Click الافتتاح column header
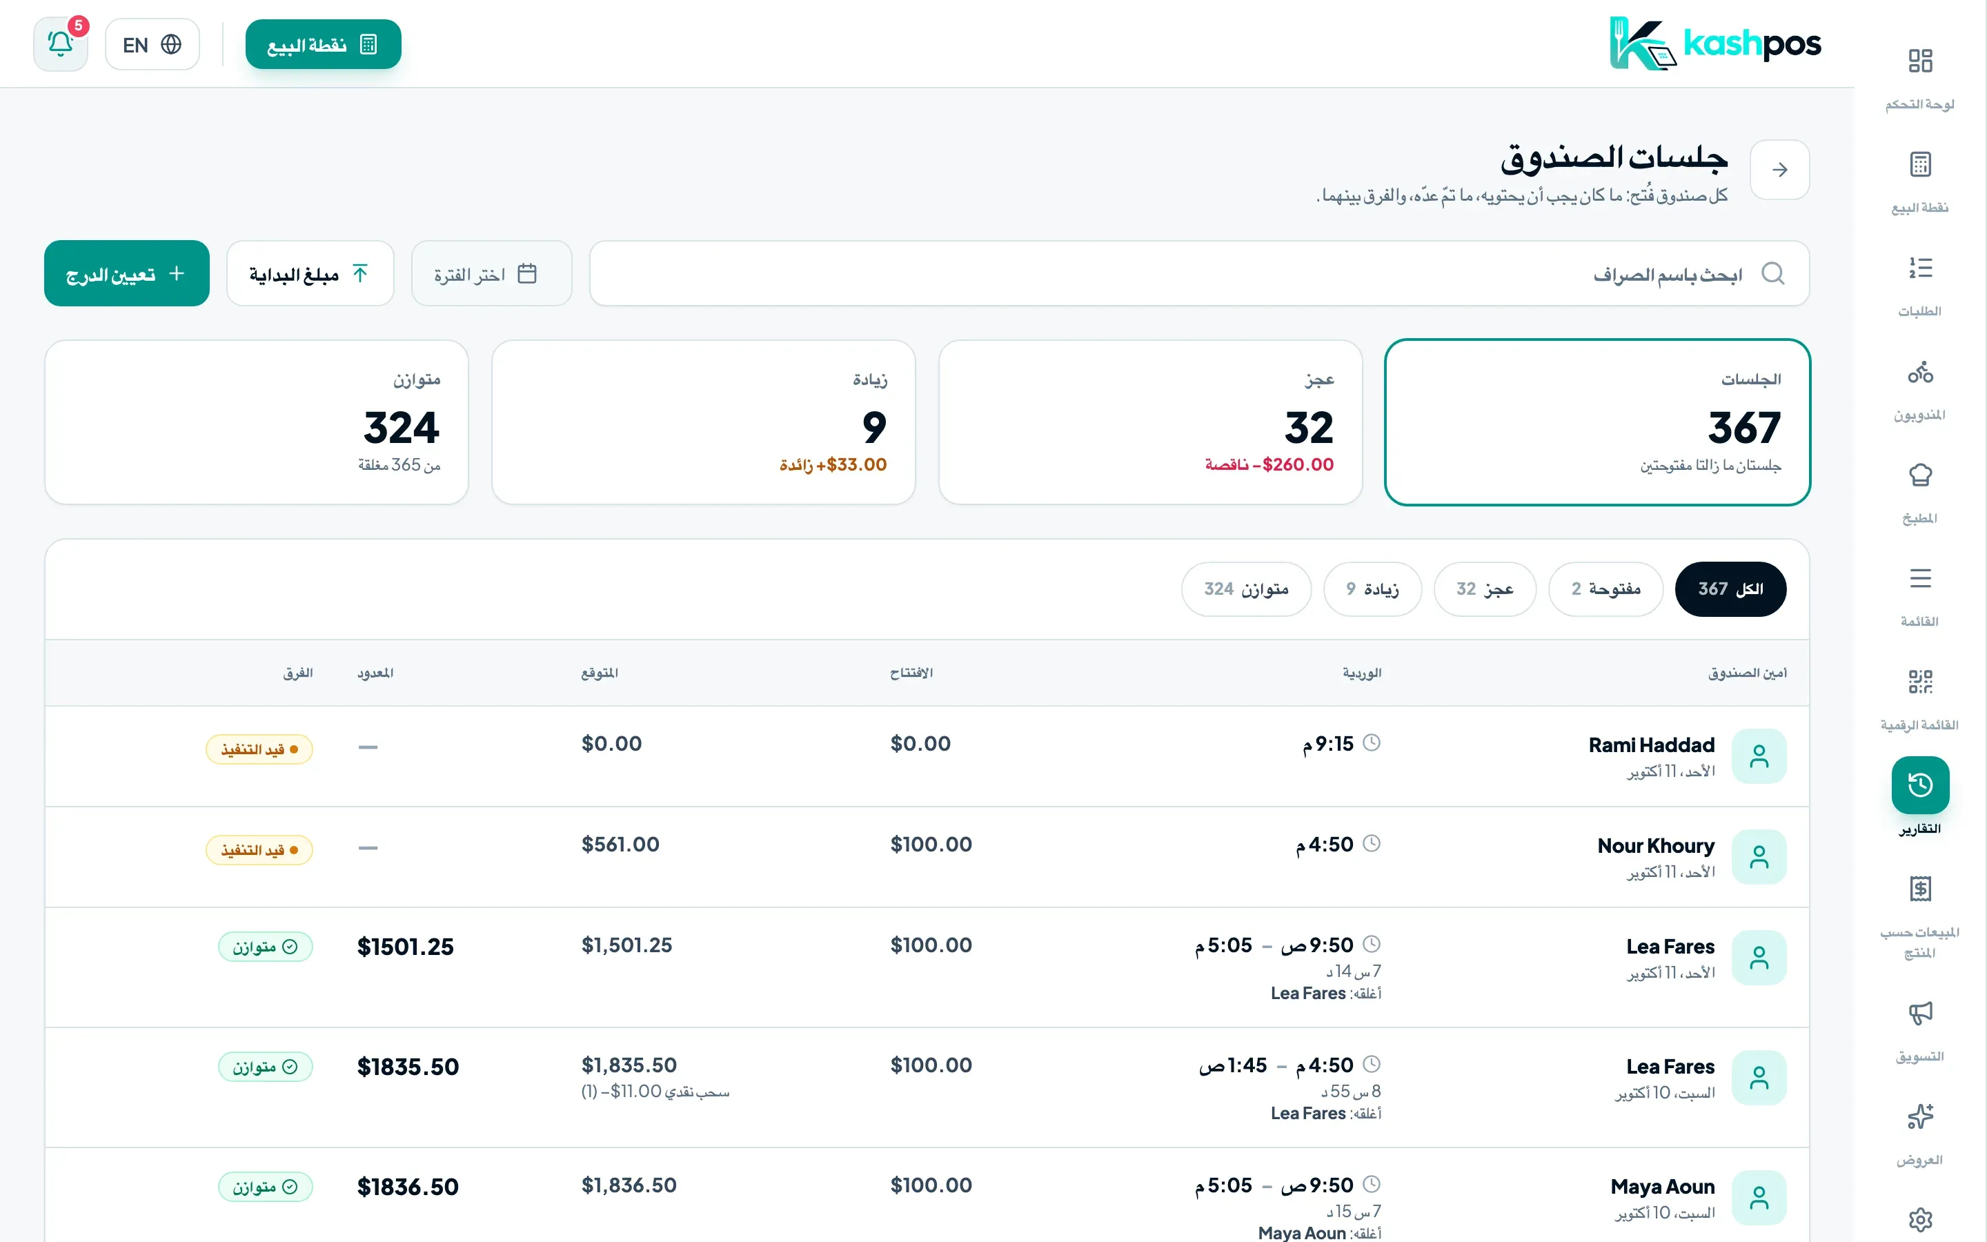This screenshot has width=1987, height=1242. 911,673
